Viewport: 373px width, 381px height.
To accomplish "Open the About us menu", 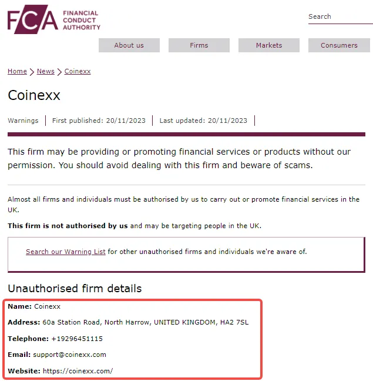I will 129,45.
